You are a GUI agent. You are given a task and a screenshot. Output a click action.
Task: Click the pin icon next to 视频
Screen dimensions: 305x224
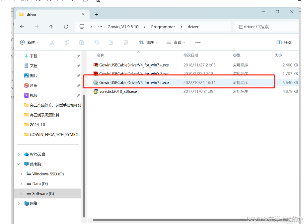click(x=79, y=95)
